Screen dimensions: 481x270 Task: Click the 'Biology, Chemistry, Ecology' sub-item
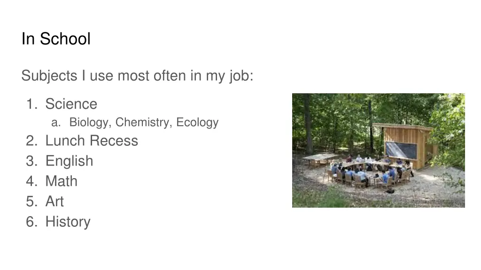coord(144,122)
